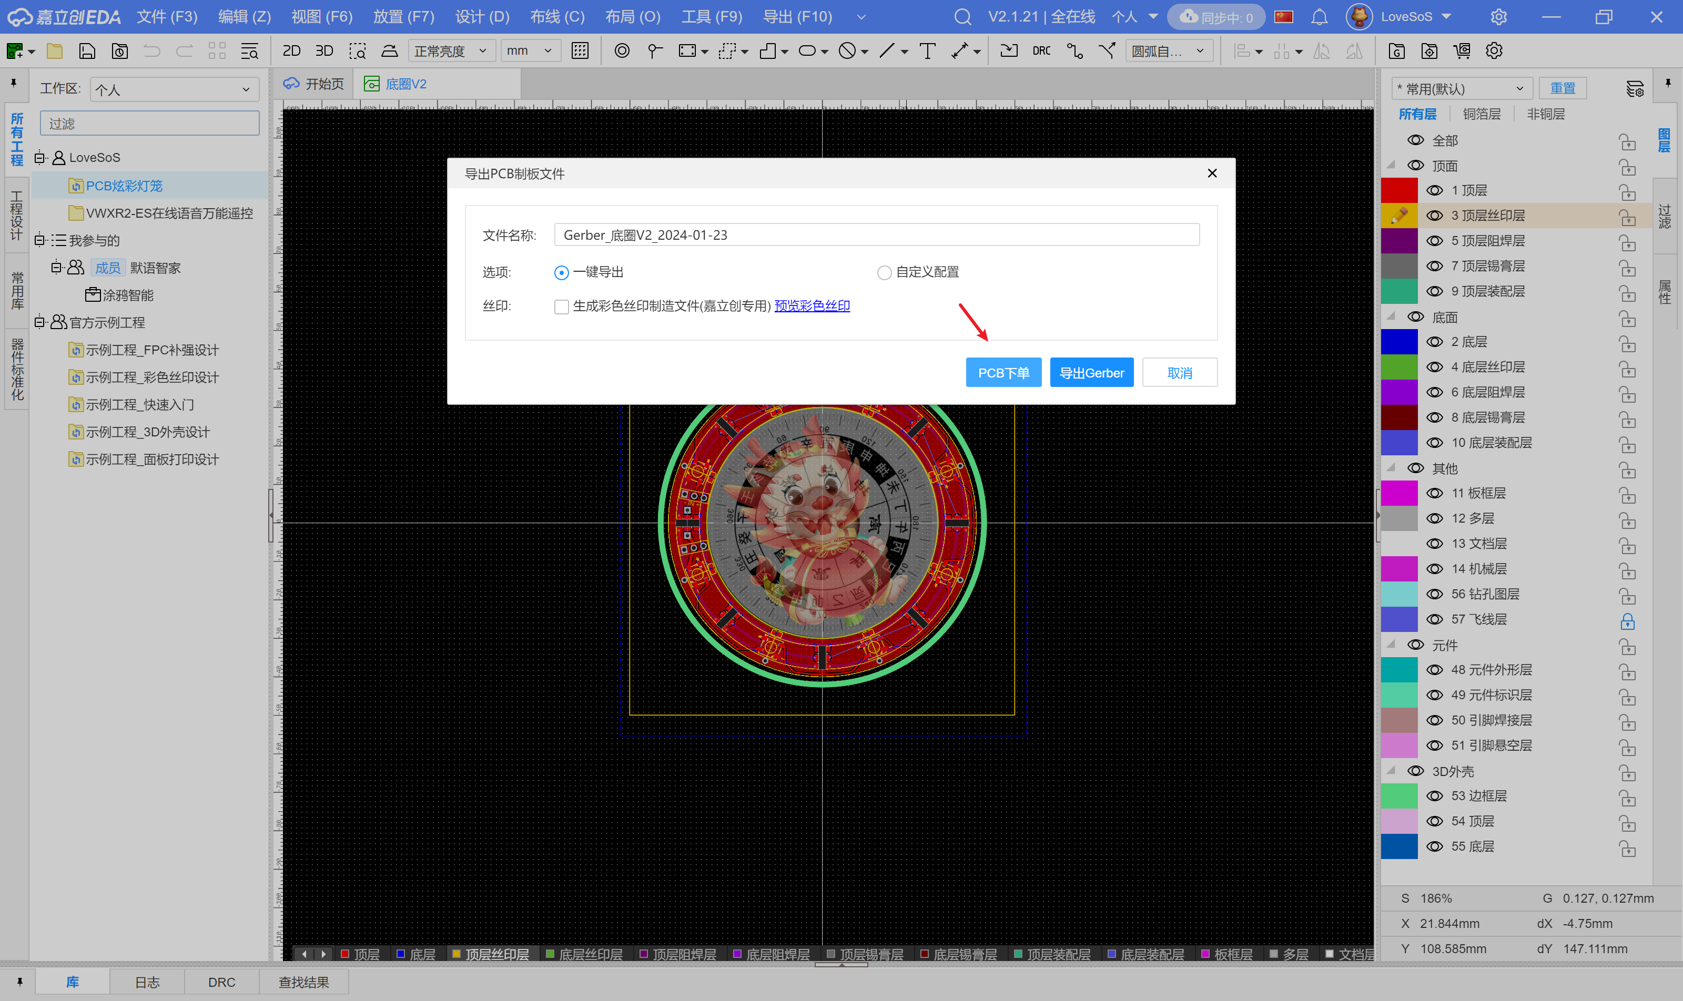Image resolution: width=1683 pixels, height=1001 pixels.
Task: Select the via placement tool icon
Action: 622,50
